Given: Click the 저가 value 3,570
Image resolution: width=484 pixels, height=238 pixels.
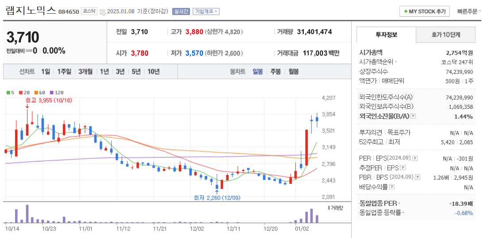Looking at the screenshot, I should 194,54.
